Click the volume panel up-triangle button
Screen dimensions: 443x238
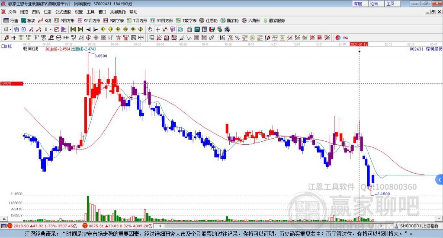[4, 218]
